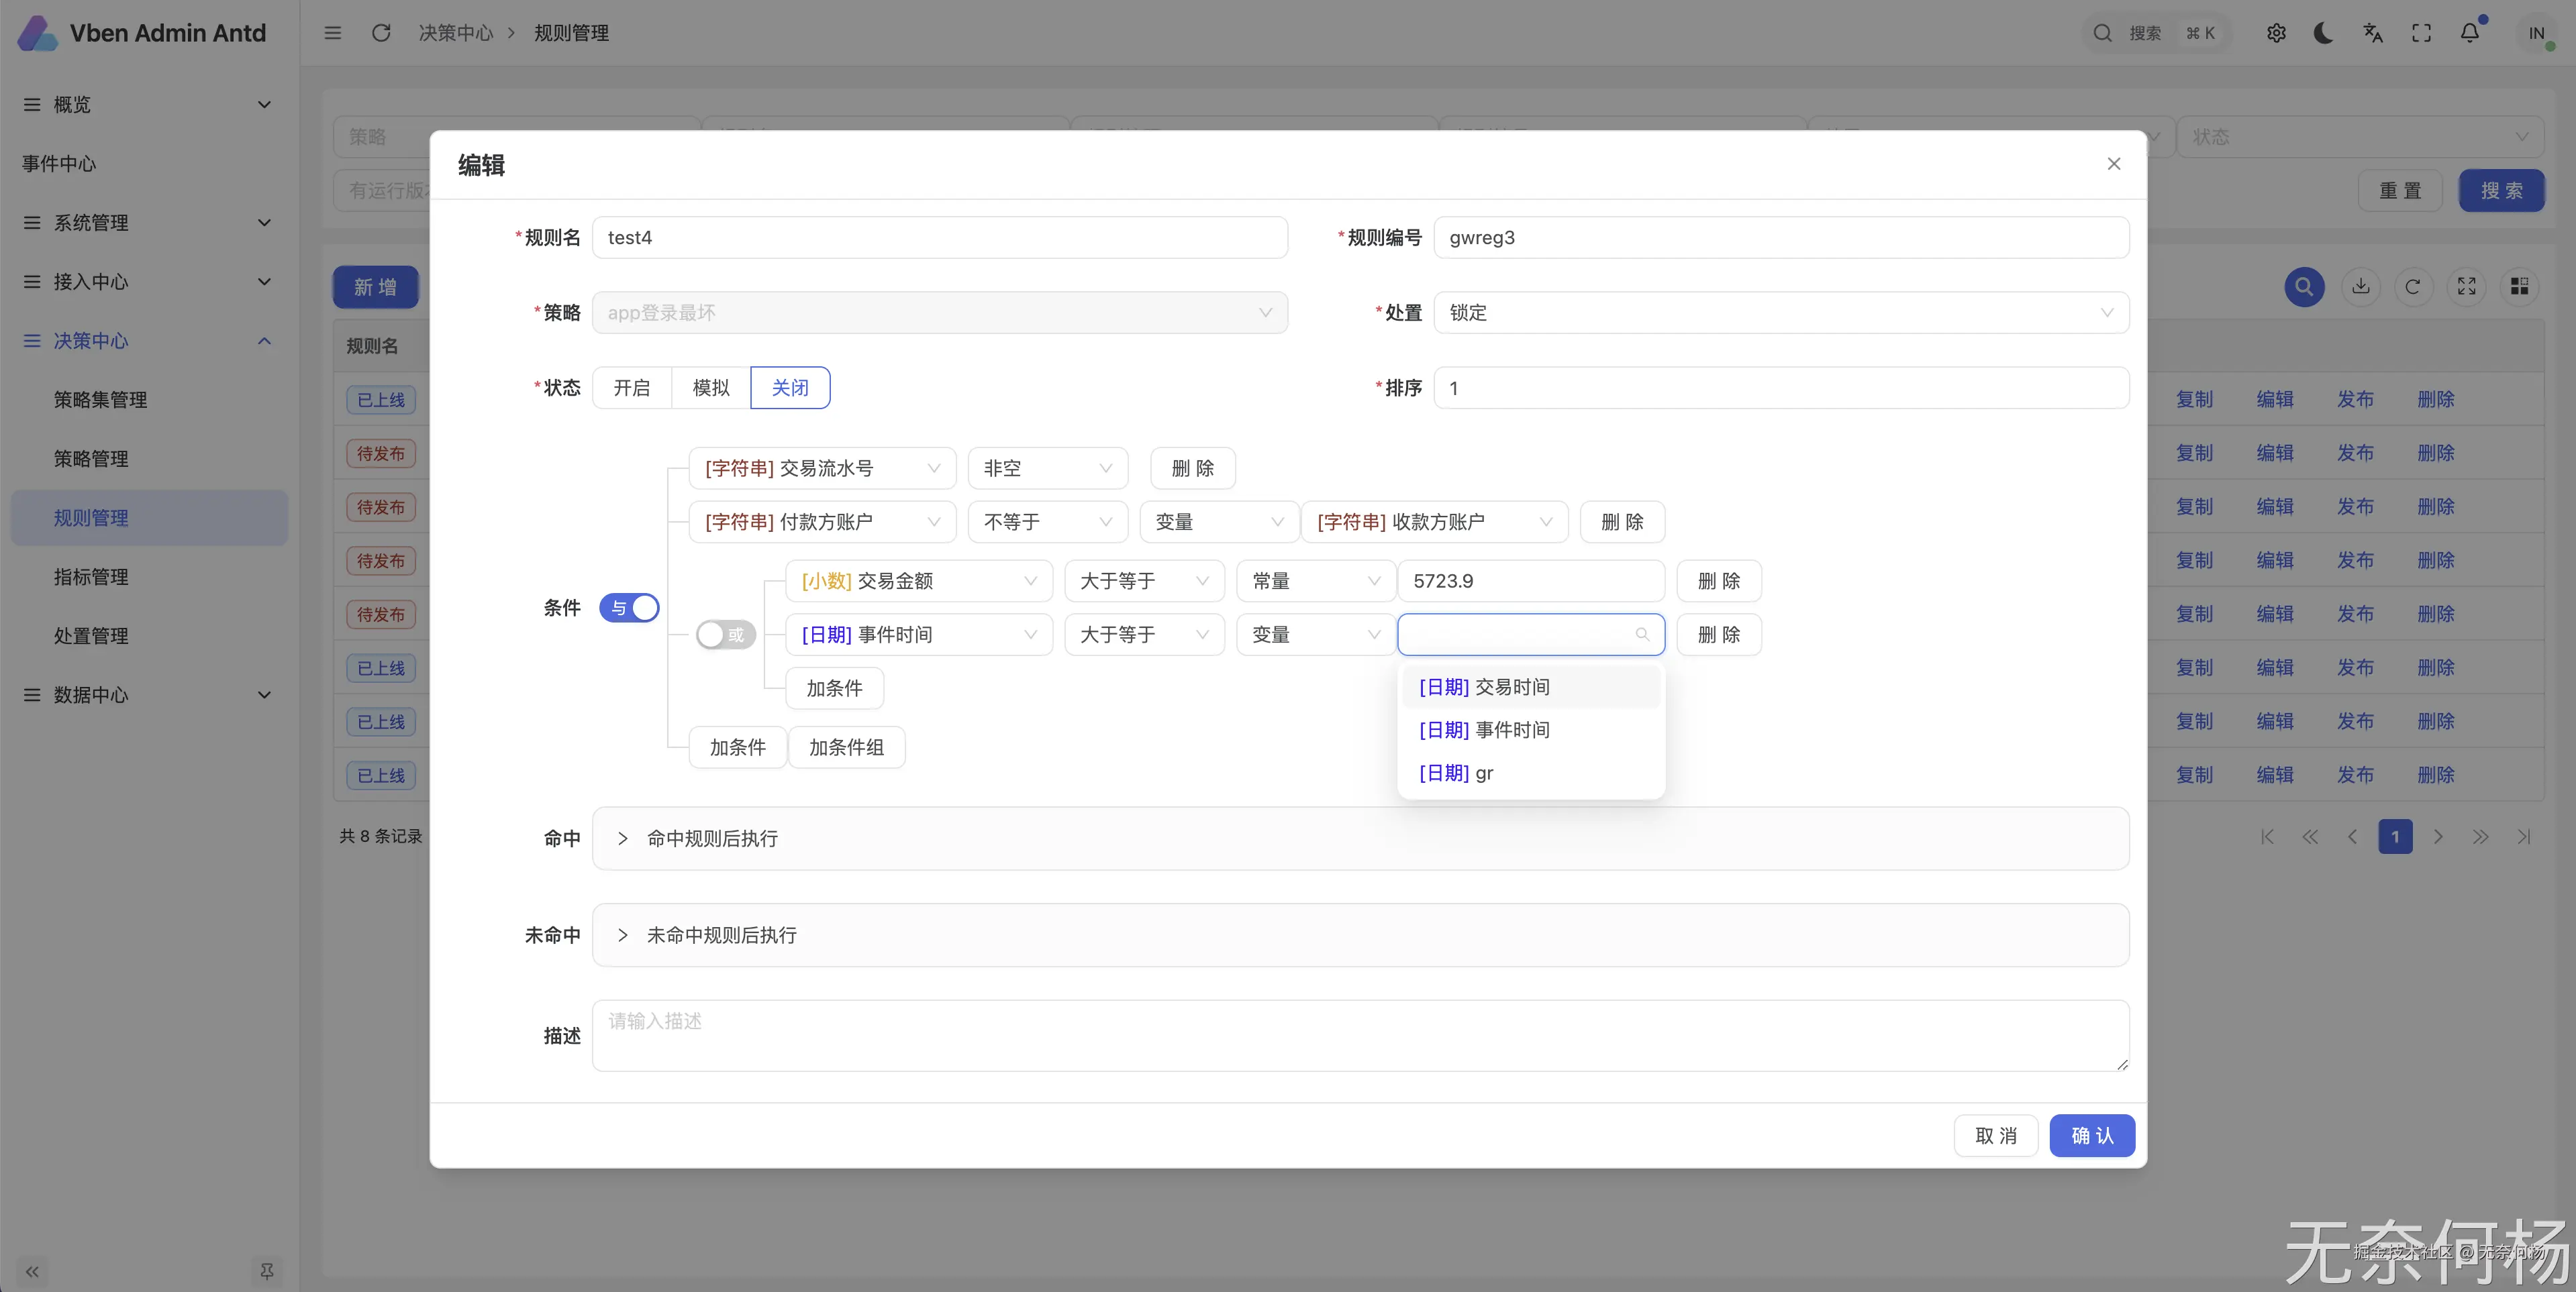Viewport: 2576px width, 1292px height.
Task: Enter fullscreen via the header icon
Action: [x=2421, y=33]
